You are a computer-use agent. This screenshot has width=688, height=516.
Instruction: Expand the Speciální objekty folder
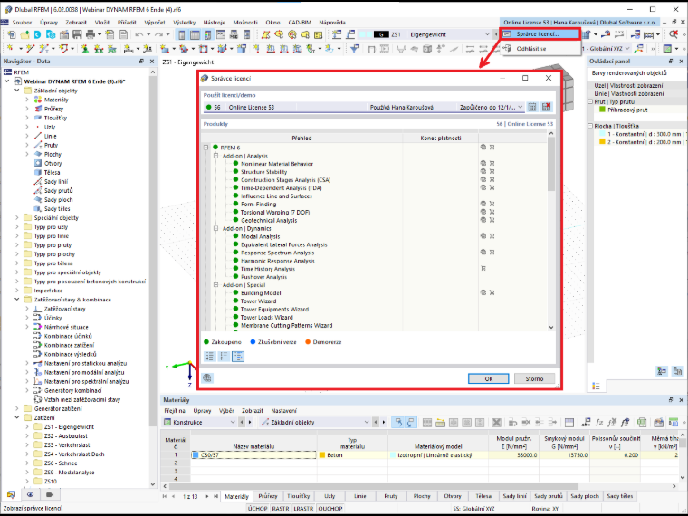pos(17,217)
